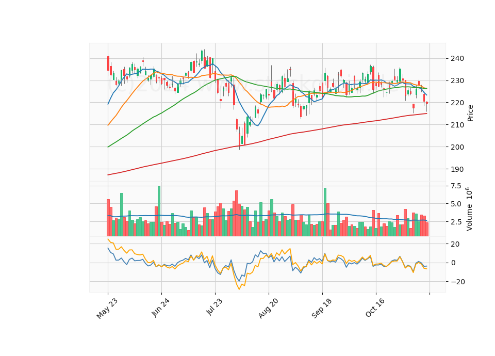Click the Volume axis title

click(x=469, y=209)
